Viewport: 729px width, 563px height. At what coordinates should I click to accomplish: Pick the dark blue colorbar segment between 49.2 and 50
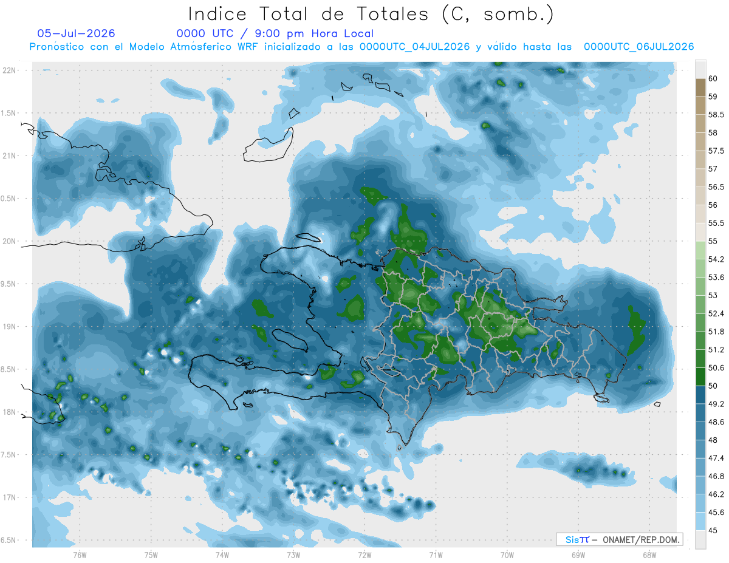point(700,395)
